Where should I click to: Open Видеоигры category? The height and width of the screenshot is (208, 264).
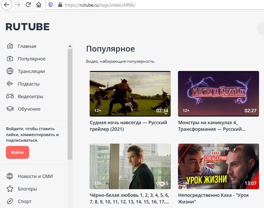30,96
